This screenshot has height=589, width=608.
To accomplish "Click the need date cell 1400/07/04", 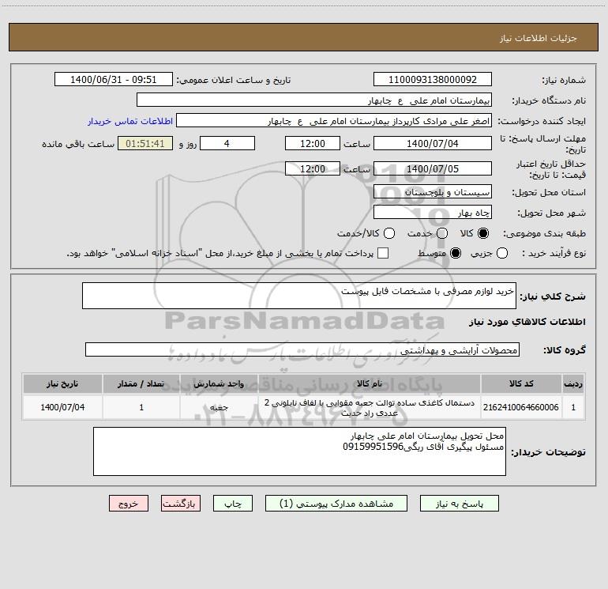I will coord(62,407).
